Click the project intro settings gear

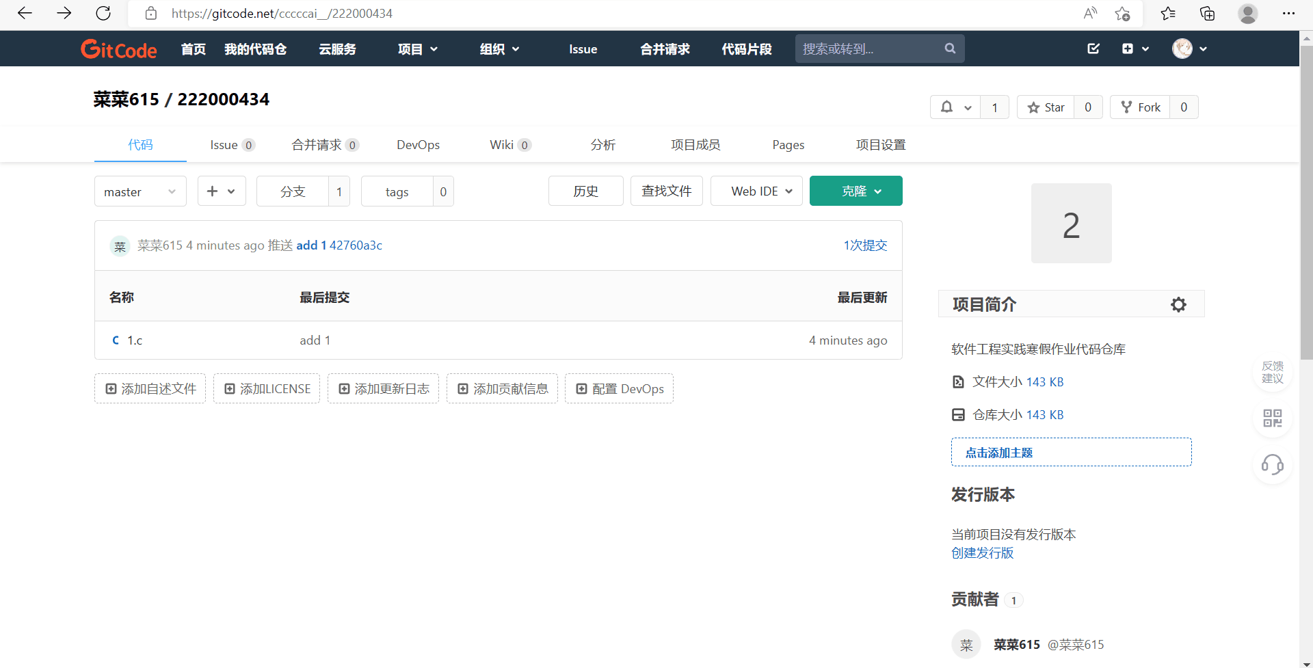[1178, 304]
